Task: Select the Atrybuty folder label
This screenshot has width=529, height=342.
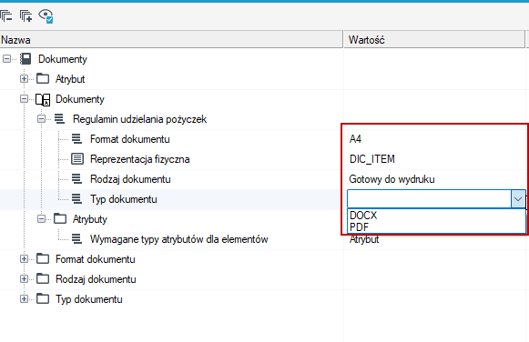Action: tap(90, 219)
